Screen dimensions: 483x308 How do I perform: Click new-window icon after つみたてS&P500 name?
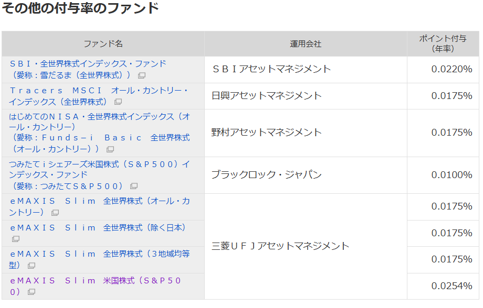(134, 186)
